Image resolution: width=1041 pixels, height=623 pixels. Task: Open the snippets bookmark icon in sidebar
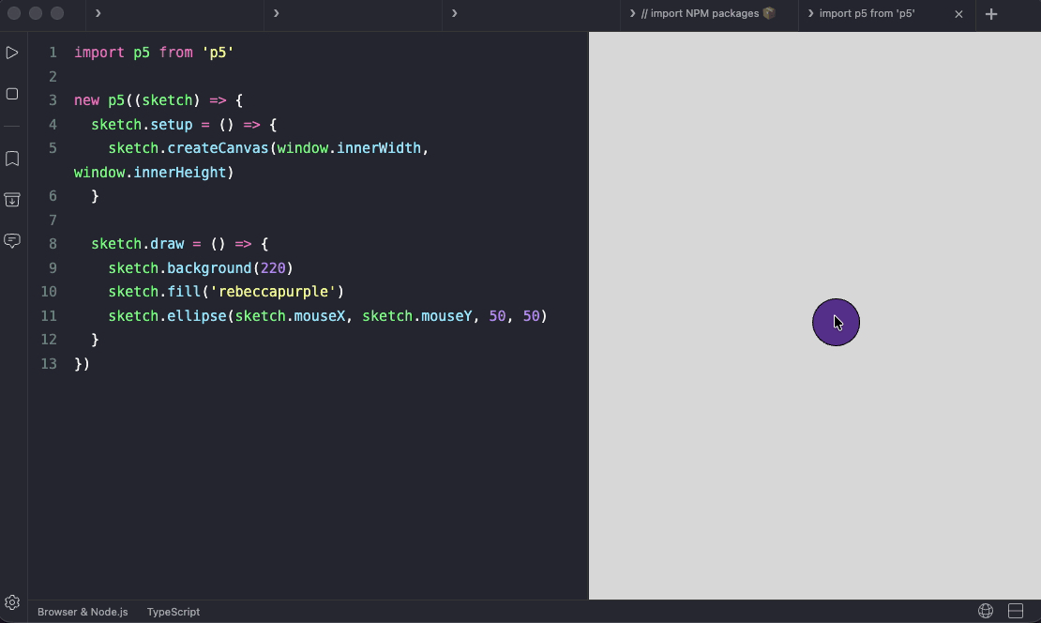click(12, 159)
